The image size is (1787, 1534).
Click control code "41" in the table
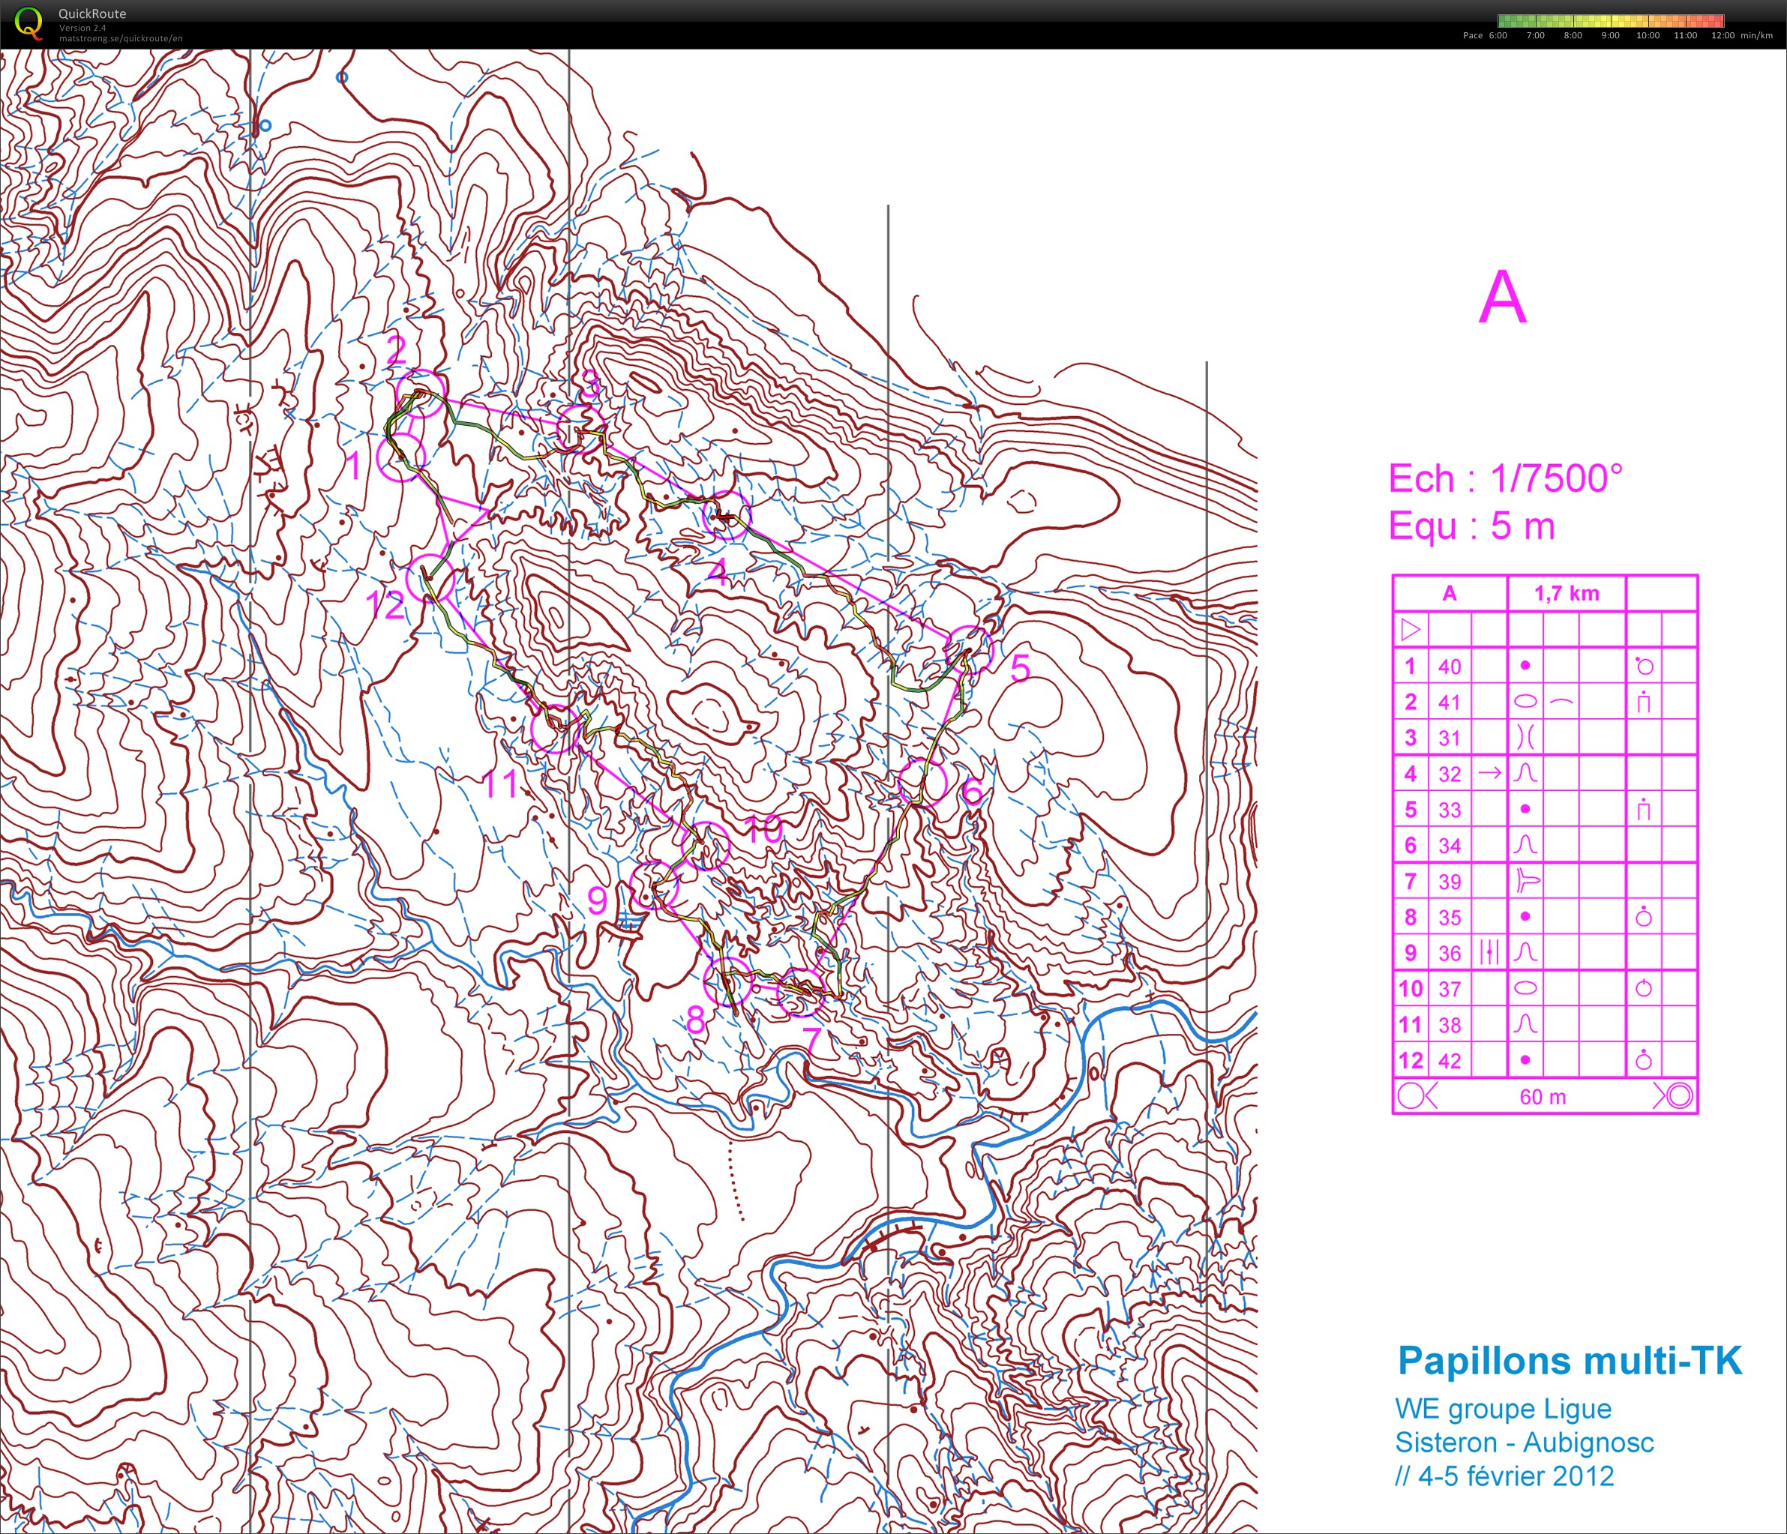point(1450,702)
